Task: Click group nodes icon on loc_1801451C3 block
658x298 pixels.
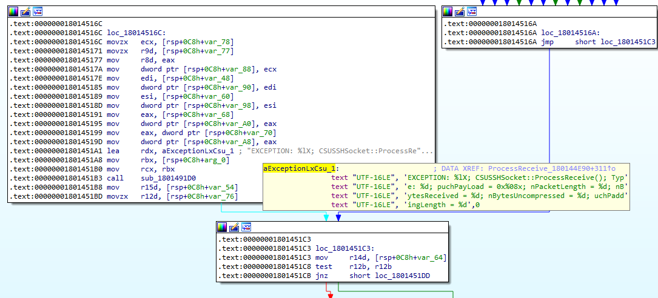Action: pos(247,227)
